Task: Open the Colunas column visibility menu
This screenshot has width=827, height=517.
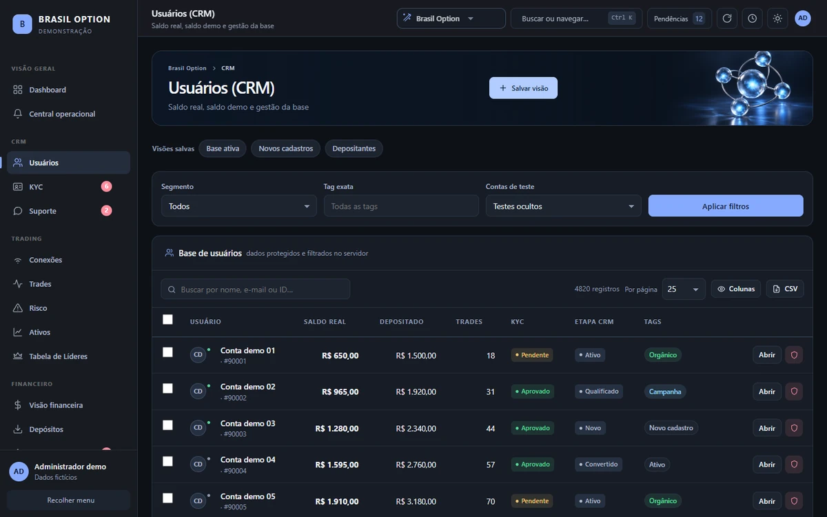Action: pyautogui.click(x=736, y=289)
